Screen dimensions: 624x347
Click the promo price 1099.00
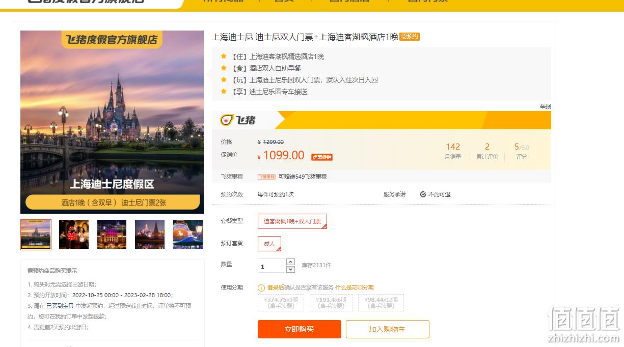click(284, 156)
